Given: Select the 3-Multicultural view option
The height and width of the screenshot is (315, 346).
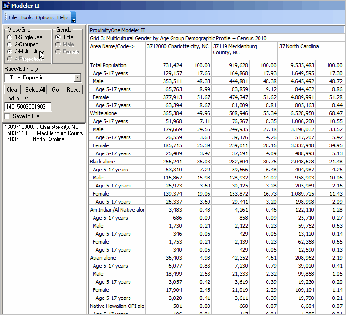Looking at the screenshot, I should click(x=26, y=51).
